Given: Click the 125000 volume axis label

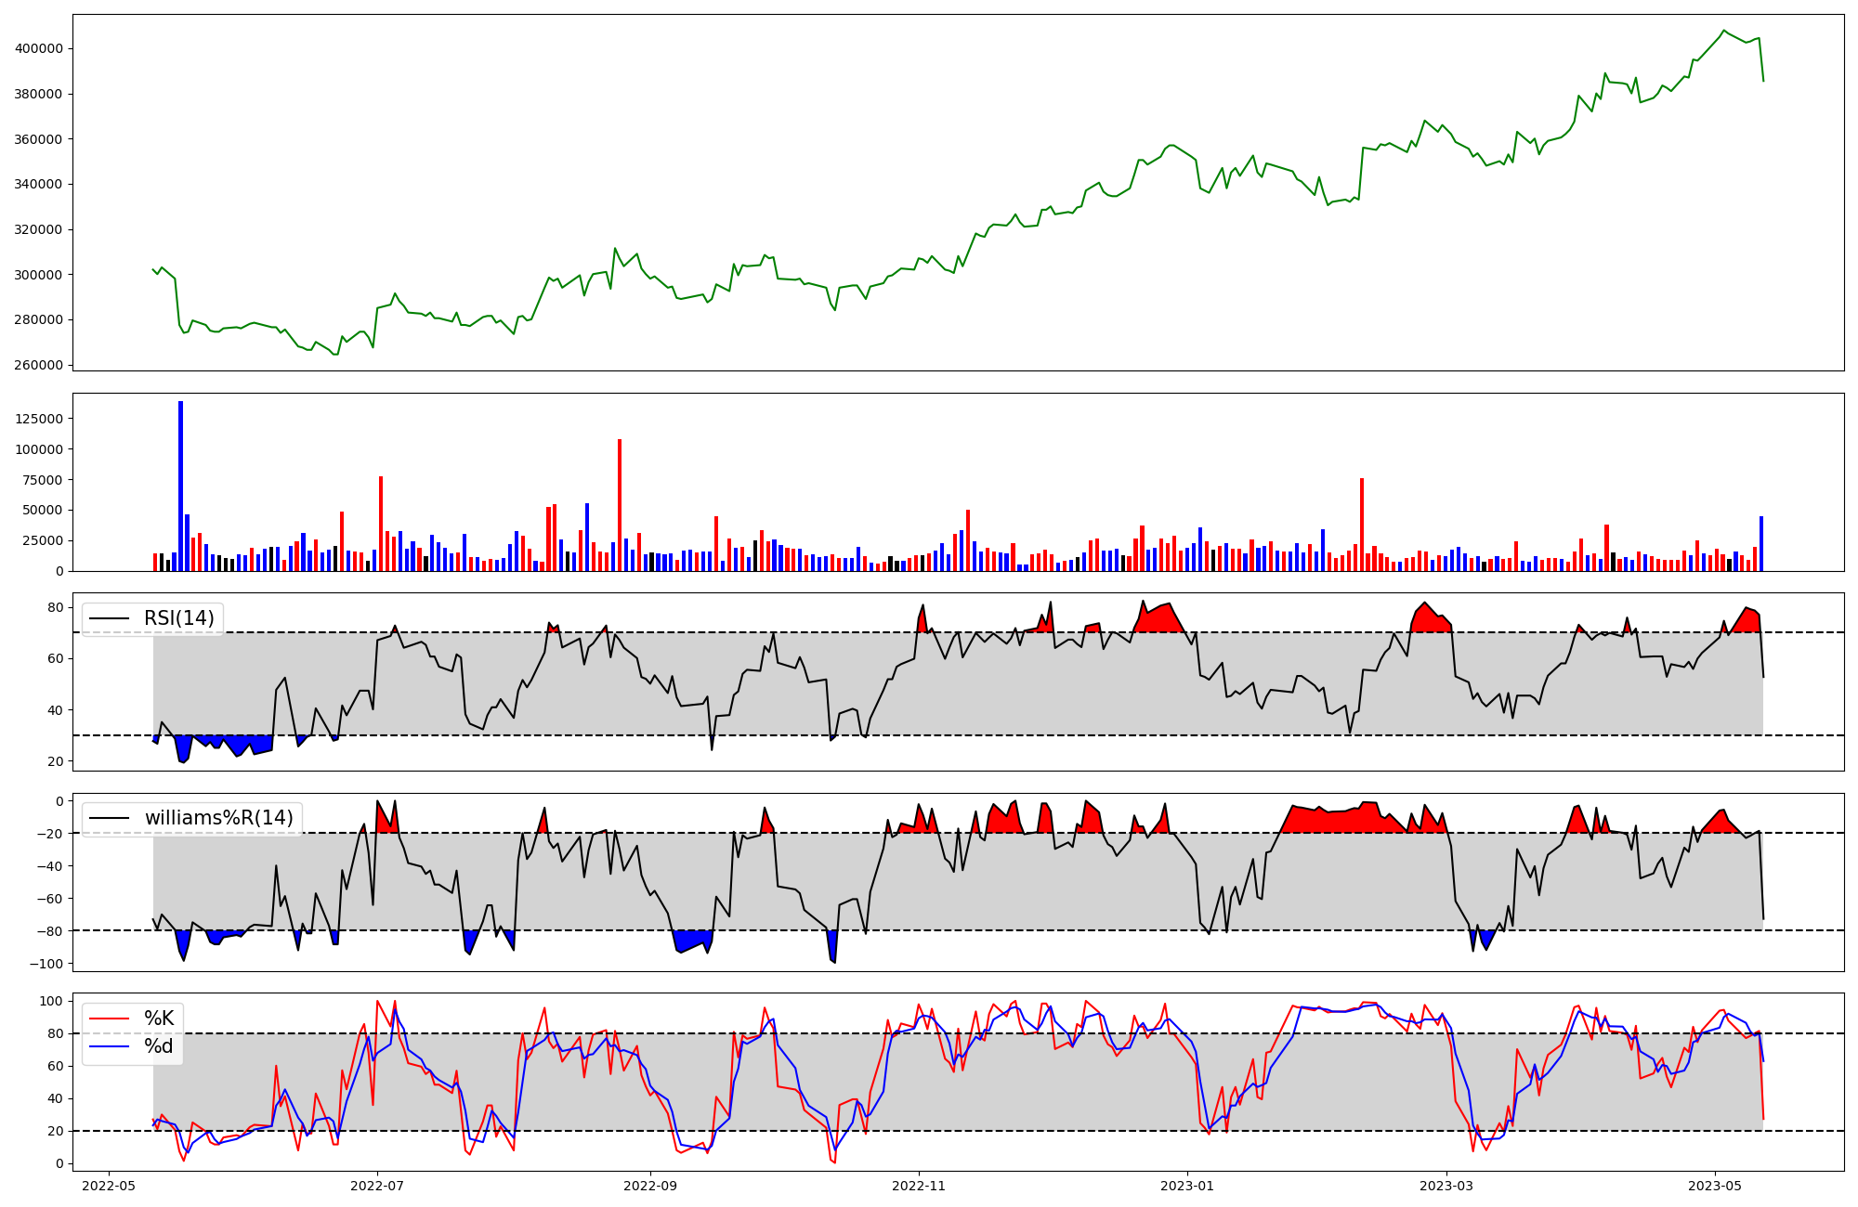Looking at the screenshot, I should (x=39, y=419).
